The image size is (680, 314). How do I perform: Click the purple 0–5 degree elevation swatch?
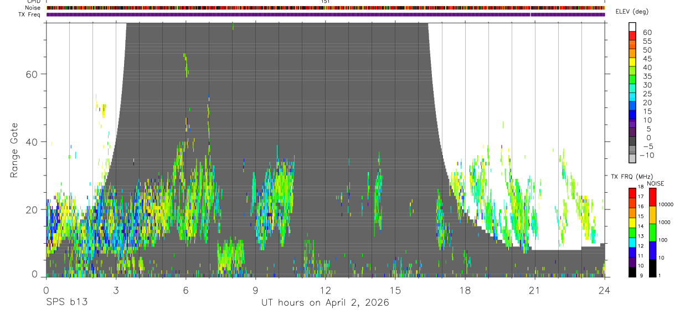coord(632,132)
